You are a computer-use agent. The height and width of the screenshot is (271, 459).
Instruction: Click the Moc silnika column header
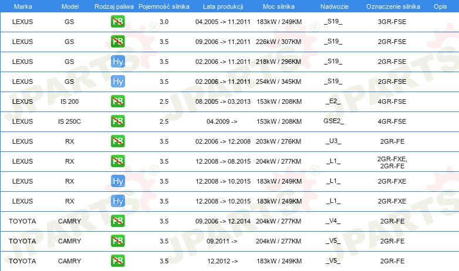point(278,6)
